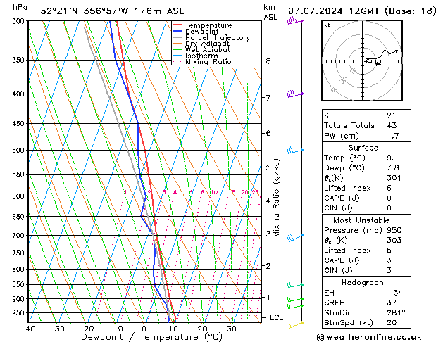Click the blue wind barb at 500 hPa
The width and height of the screenshot is (443, 342).
coord(296,151)
